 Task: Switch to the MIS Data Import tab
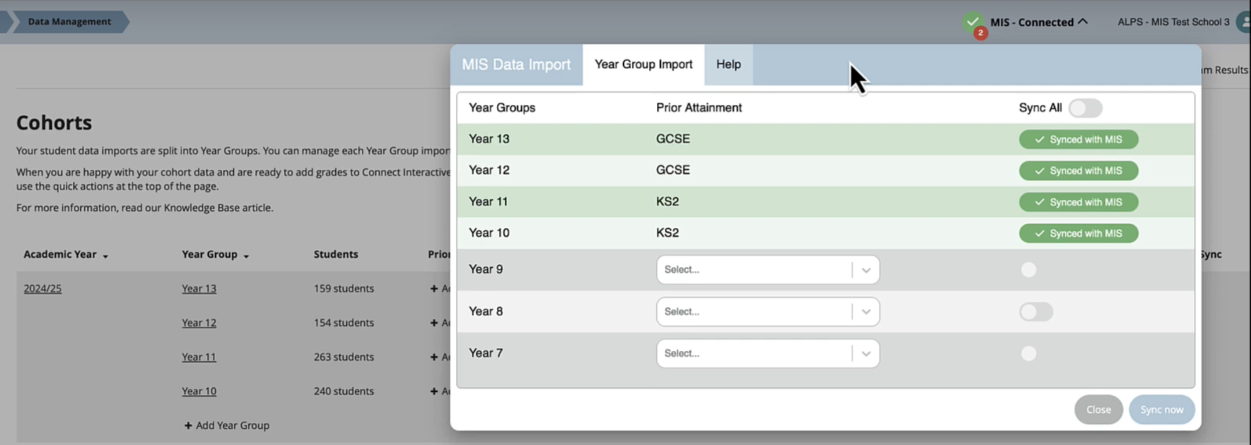click(516, 64)
